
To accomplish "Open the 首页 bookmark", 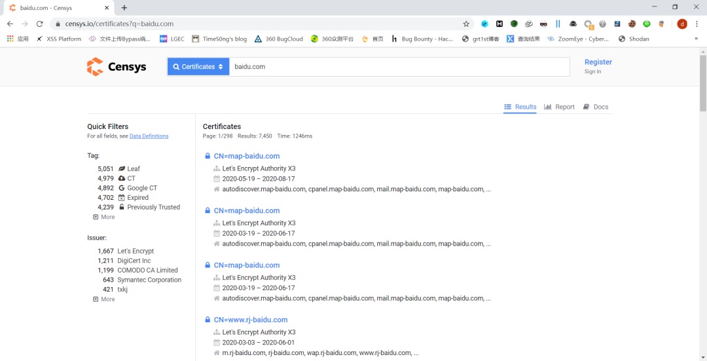I will (372, 39).
